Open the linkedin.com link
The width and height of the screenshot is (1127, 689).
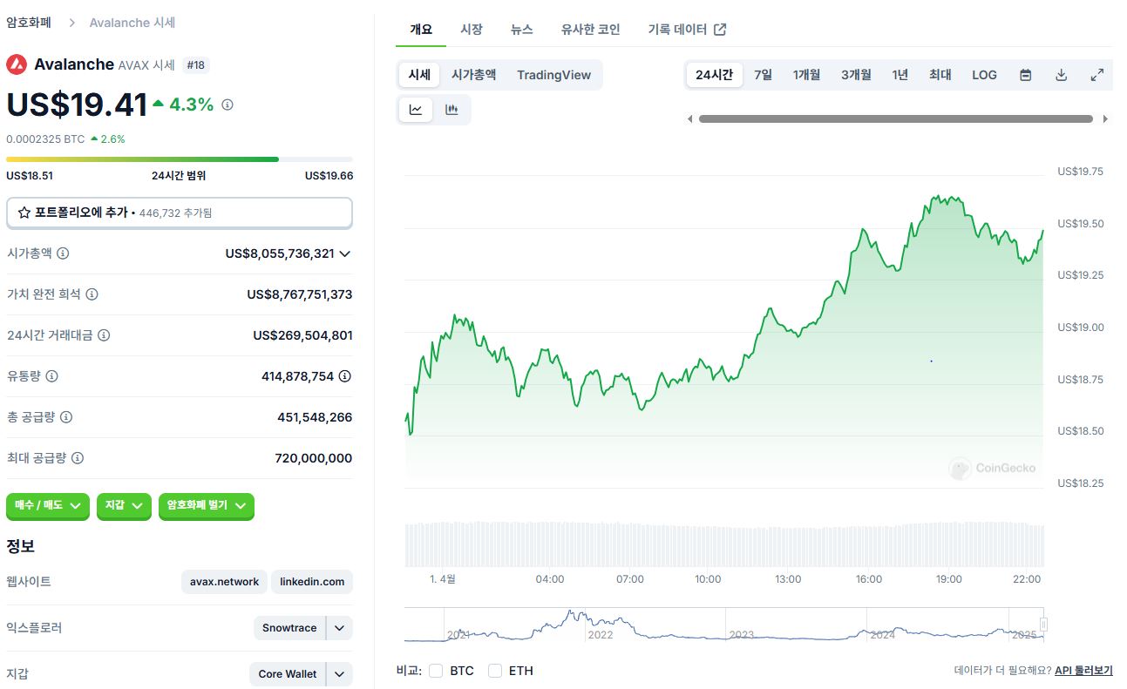(312, 582)
